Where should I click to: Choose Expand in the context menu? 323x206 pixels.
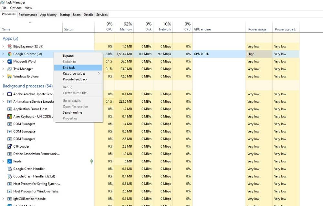coord(78,56)
